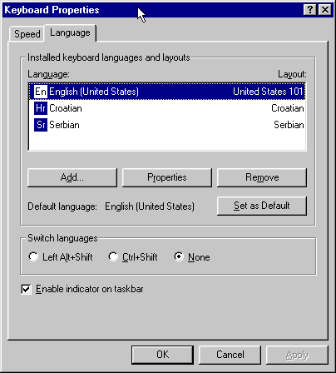Close the Keyboard Properties dialog with X
336x373 pixels.
pos(324,10)
